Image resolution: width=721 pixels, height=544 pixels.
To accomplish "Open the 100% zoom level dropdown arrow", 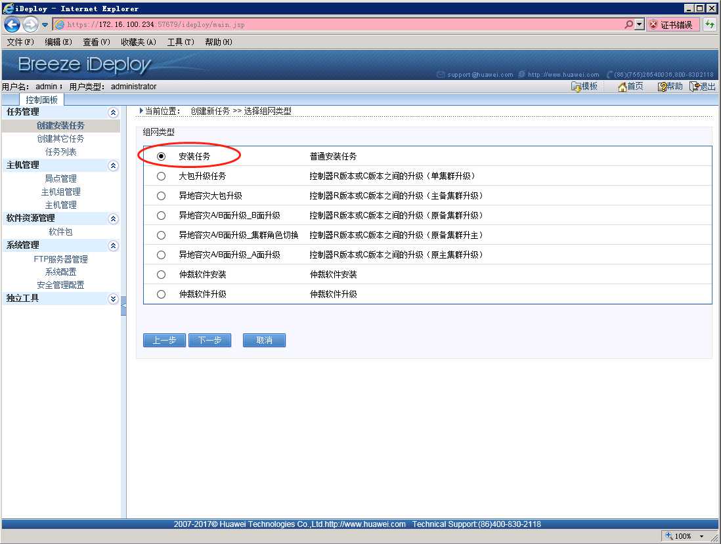I will tap(702, 536).
